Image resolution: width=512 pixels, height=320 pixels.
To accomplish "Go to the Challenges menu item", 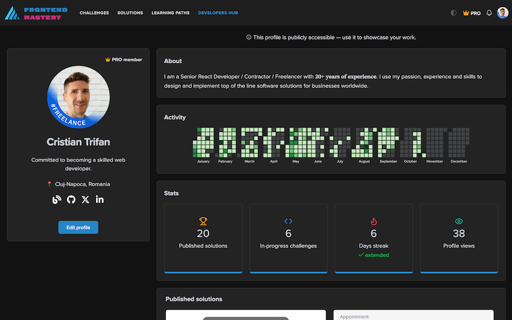I will click(x=94, y=13).
